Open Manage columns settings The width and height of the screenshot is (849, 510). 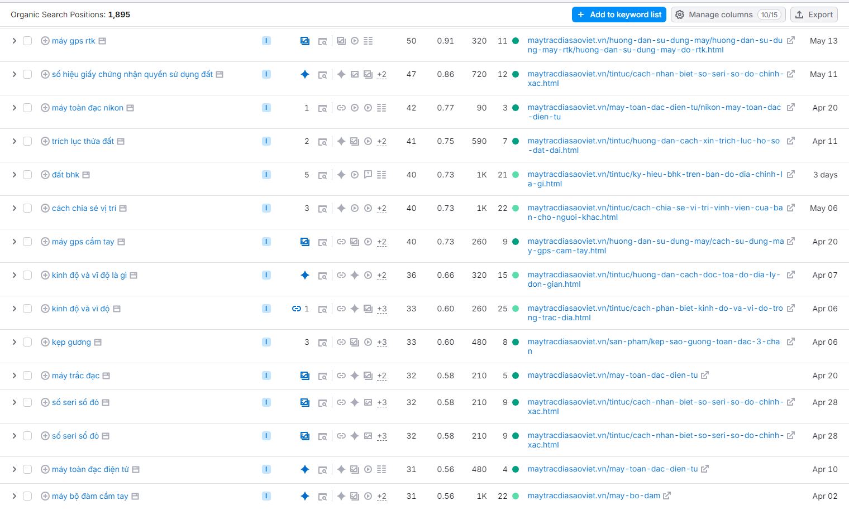click(x=728, y=15)
